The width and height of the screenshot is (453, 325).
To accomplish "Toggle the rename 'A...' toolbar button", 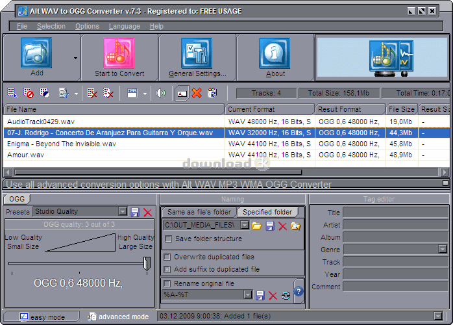I will 182,94.
